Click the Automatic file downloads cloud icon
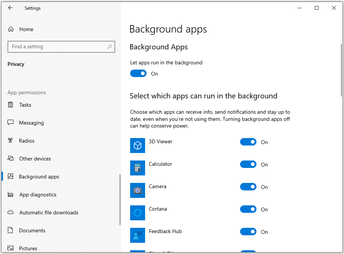The image size is (344, 254). (11, 212)
